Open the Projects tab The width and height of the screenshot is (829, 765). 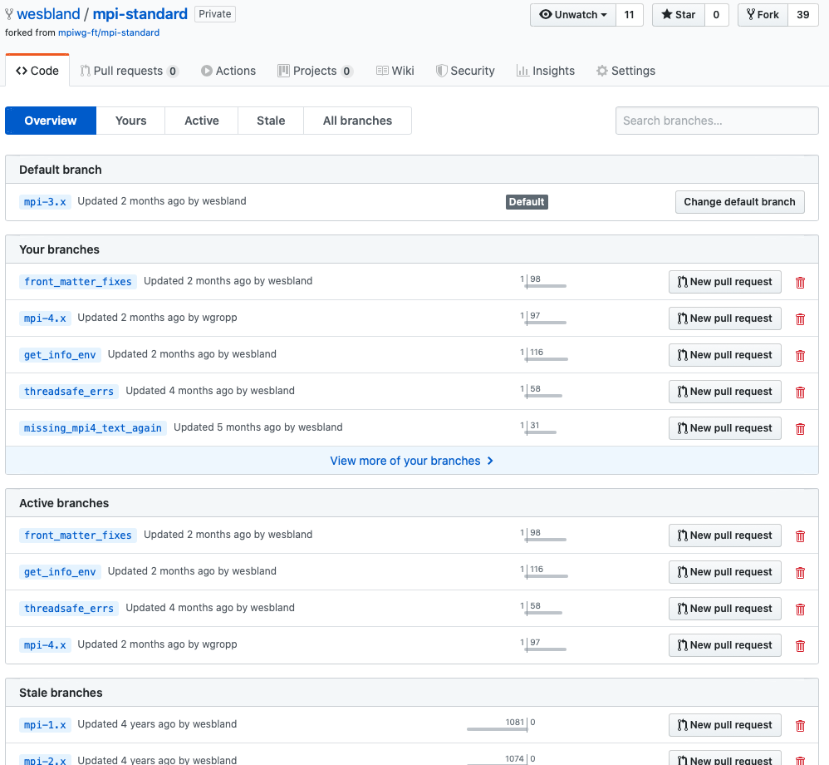[x=315, y=71]
